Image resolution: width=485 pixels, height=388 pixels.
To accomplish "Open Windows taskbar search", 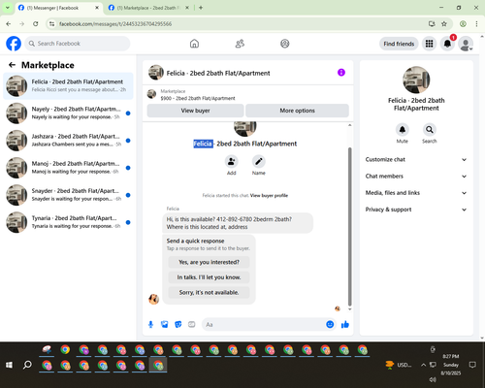I will point(27,365).
